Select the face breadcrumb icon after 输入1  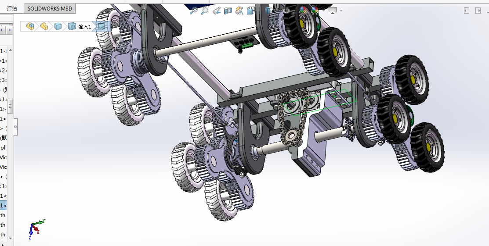click(100, 26)
